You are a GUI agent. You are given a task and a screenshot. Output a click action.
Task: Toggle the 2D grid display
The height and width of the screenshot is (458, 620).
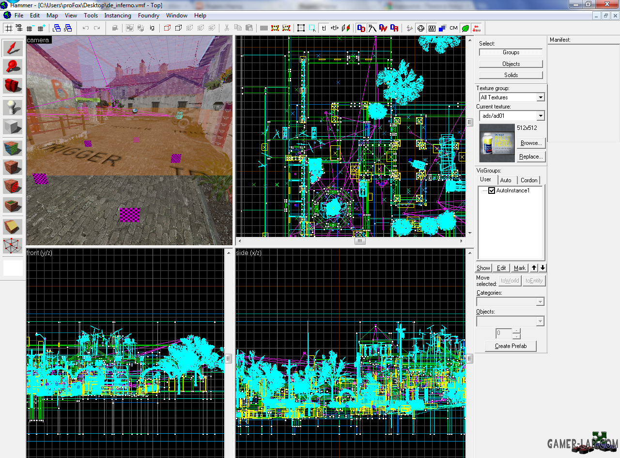click(x=8, y=28)
